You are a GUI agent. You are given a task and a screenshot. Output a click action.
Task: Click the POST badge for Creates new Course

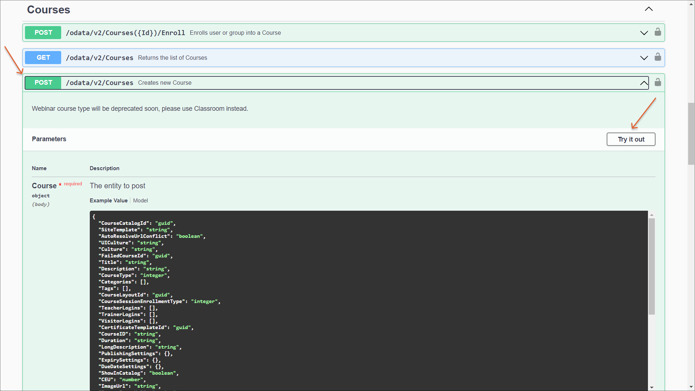43,83
